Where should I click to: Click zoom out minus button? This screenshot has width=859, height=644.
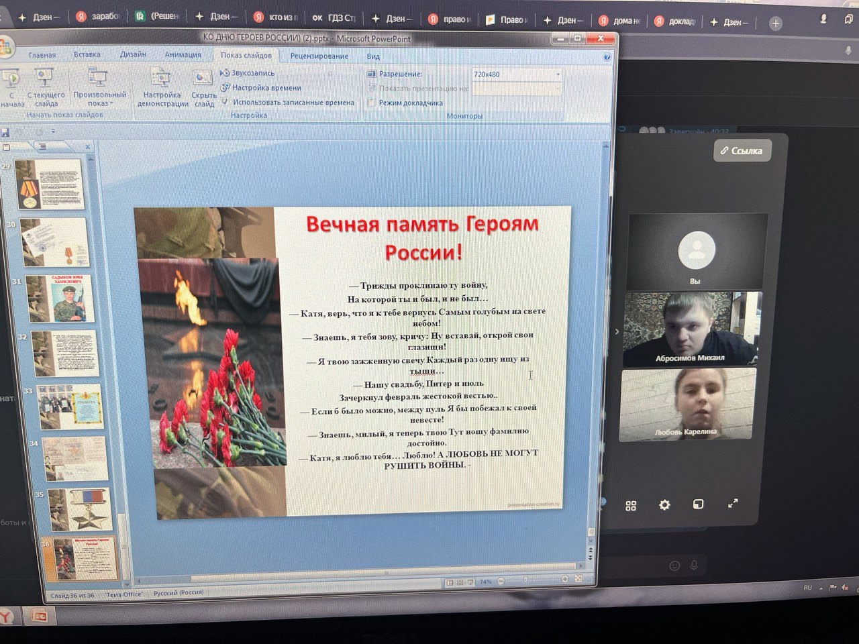(501, 582)
